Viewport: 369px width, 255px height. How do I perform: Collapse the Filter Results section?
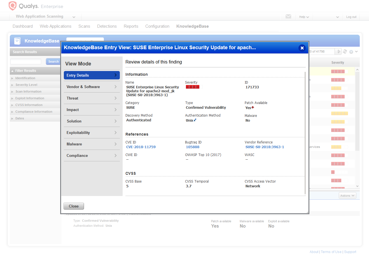[35, 71]
